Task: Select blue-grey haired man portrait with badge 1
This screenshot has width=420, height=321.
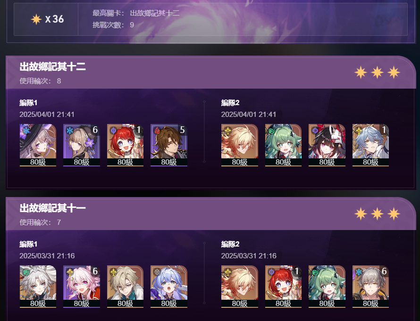Action: pyautogui.click(x=370, y=145)
